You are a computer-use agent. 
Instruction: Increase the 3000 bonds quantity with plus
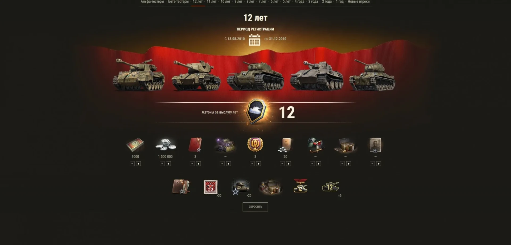(138, 164)
